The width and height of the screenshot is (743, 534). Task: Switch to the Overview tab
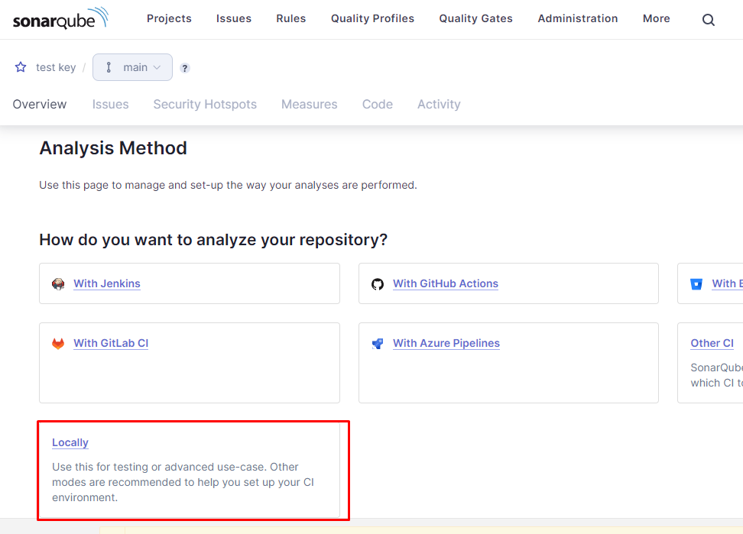point(40,104)
